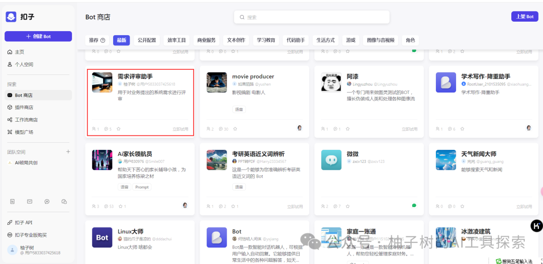Click the 创建 Bot button
This screenshot has height=264, width=543.
click(x=38, y=36)
